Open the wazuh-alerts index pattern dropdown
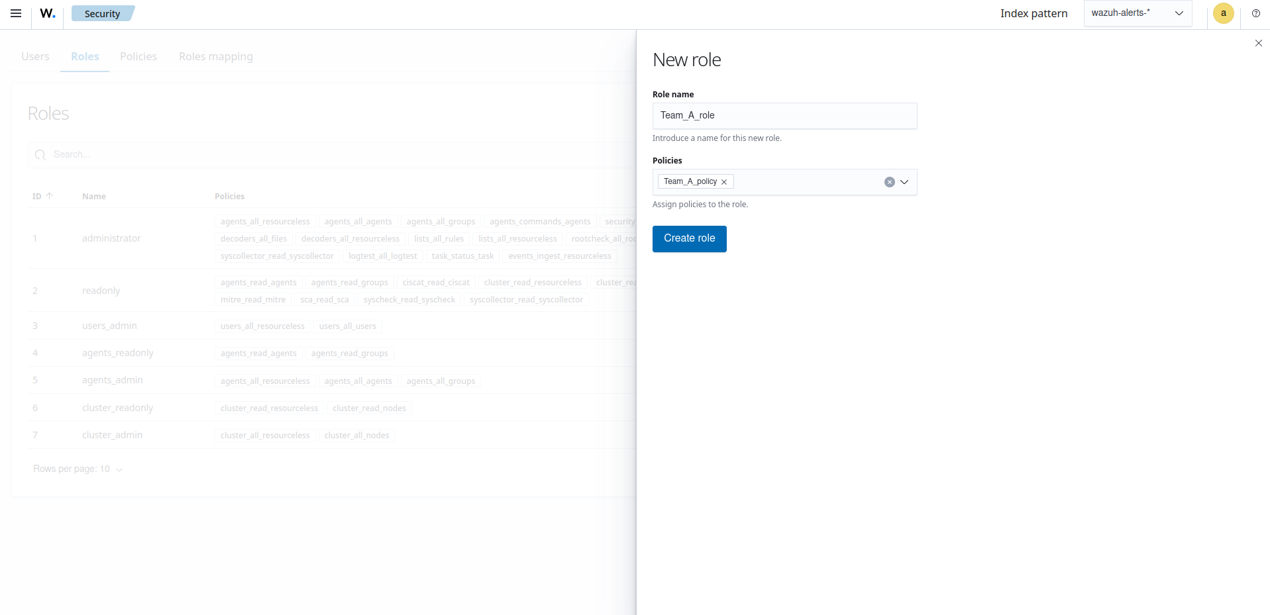This screenshot has height=615, width=1270. (1137, 13)
